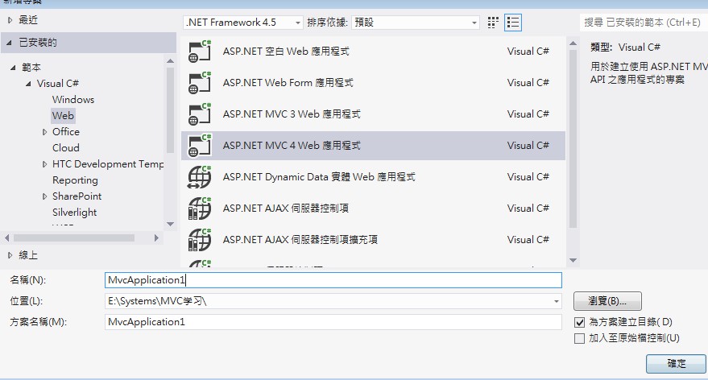Image resolution: width=708 pixels, height=380 pixels.
Task: Collapse the 已安裝的 section
Action: point(9,43)
